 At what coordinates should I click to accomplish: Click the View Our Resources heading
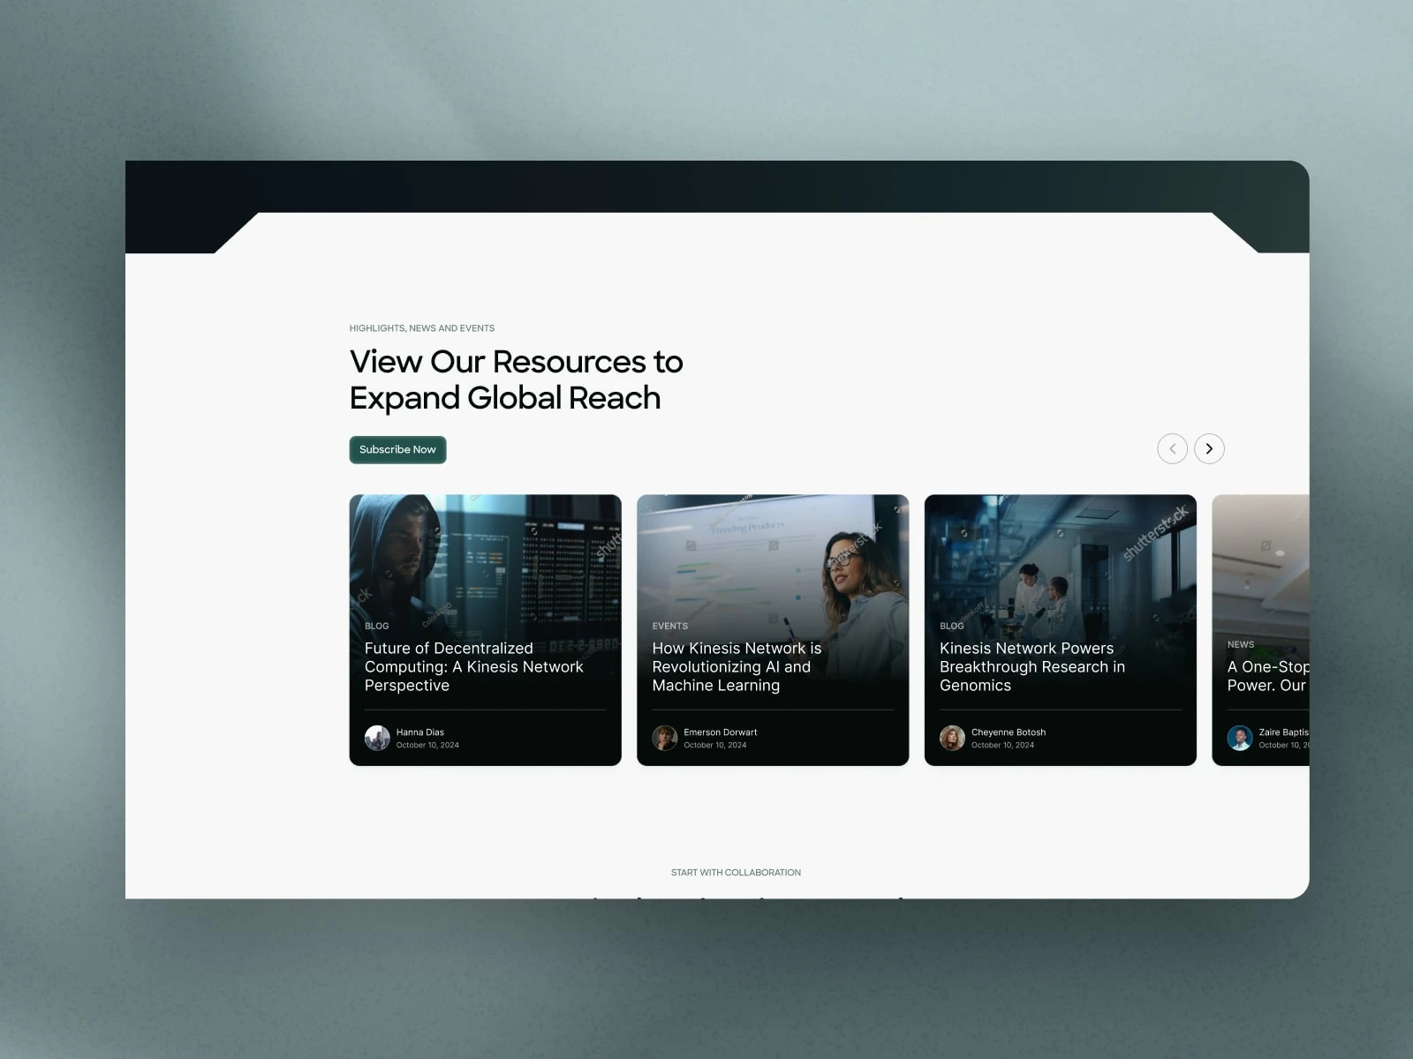[x=516, y=379]
